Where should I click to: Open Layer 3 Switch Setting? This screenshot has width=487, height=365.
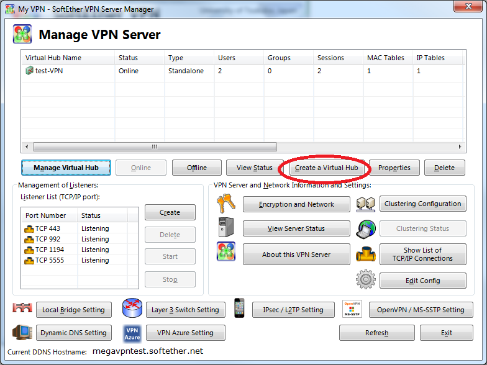(185, 310)
